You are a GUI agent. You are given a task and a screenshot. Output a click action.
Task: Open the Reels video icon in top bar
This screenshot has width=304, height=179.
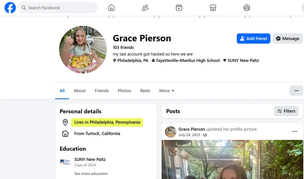179,8
